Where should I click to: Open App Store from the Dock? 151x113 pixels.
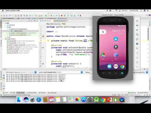tap(83, 100)
